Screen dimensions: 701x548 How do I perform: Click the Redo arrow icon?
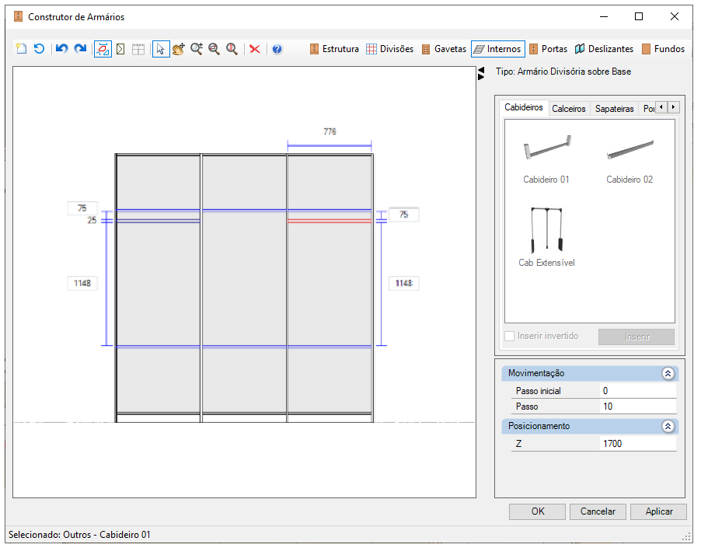coord(81,49)
